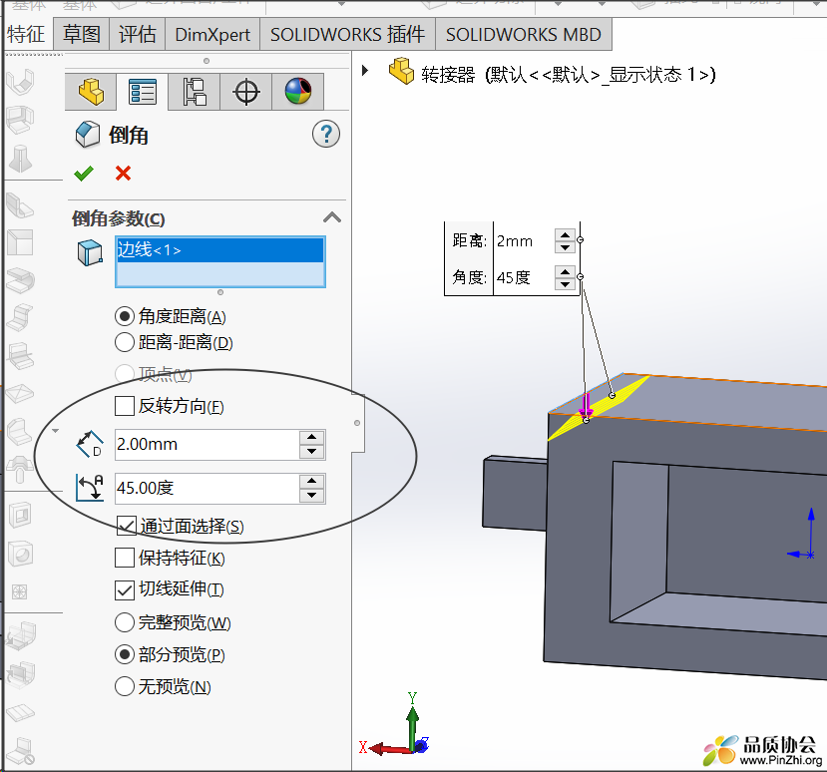Image resolution: width=827 pixels, height=772 pixels.
Task: Open the 草图 ribbon tab
Action: (x=82, y=34)
